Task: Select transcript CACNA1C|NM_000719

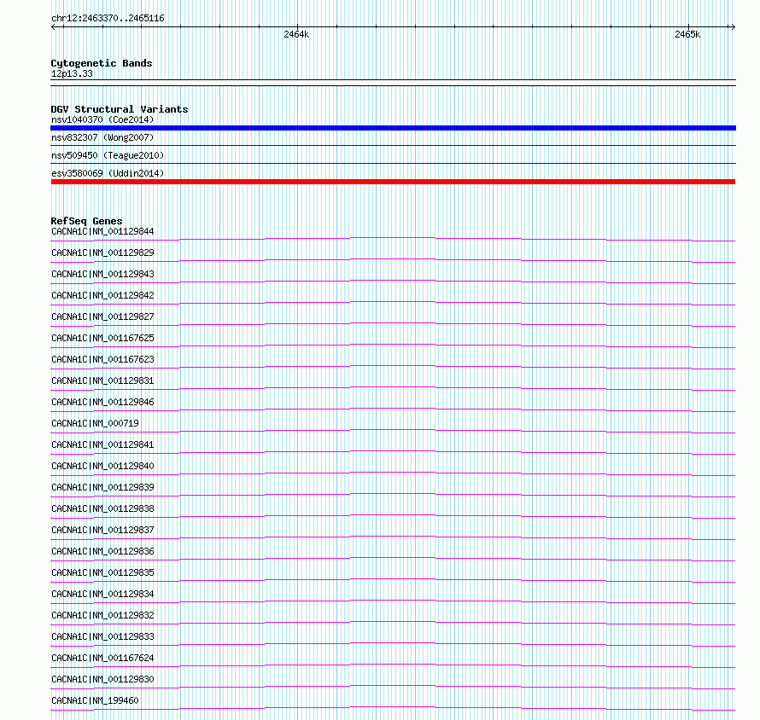Action: (x=95, y=423)
